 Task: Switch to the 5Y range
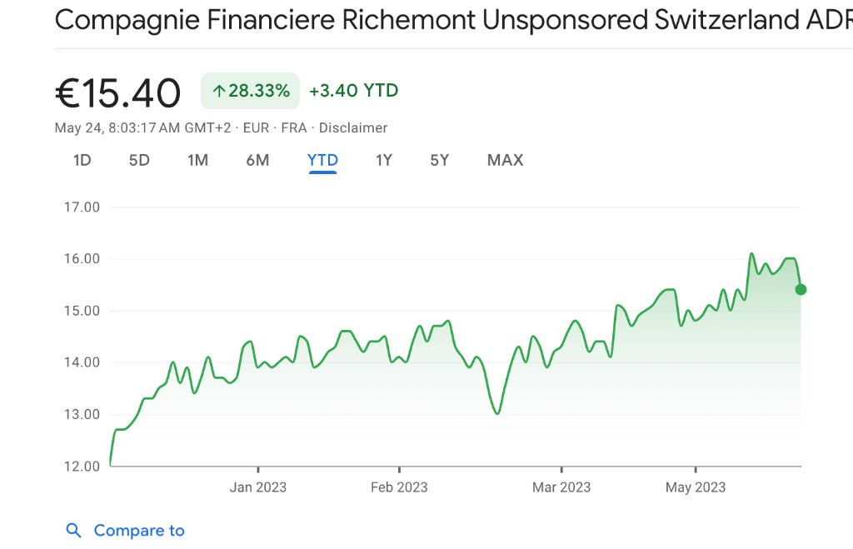click(439, 160)
